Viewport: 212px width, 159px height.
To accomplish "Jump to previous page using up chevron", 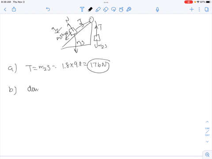I will pyautogui.click(x=207, y=122).
